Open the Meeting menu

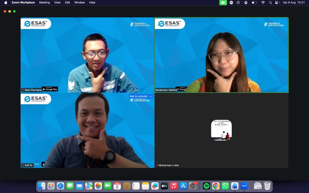click(x=44, y=2)
